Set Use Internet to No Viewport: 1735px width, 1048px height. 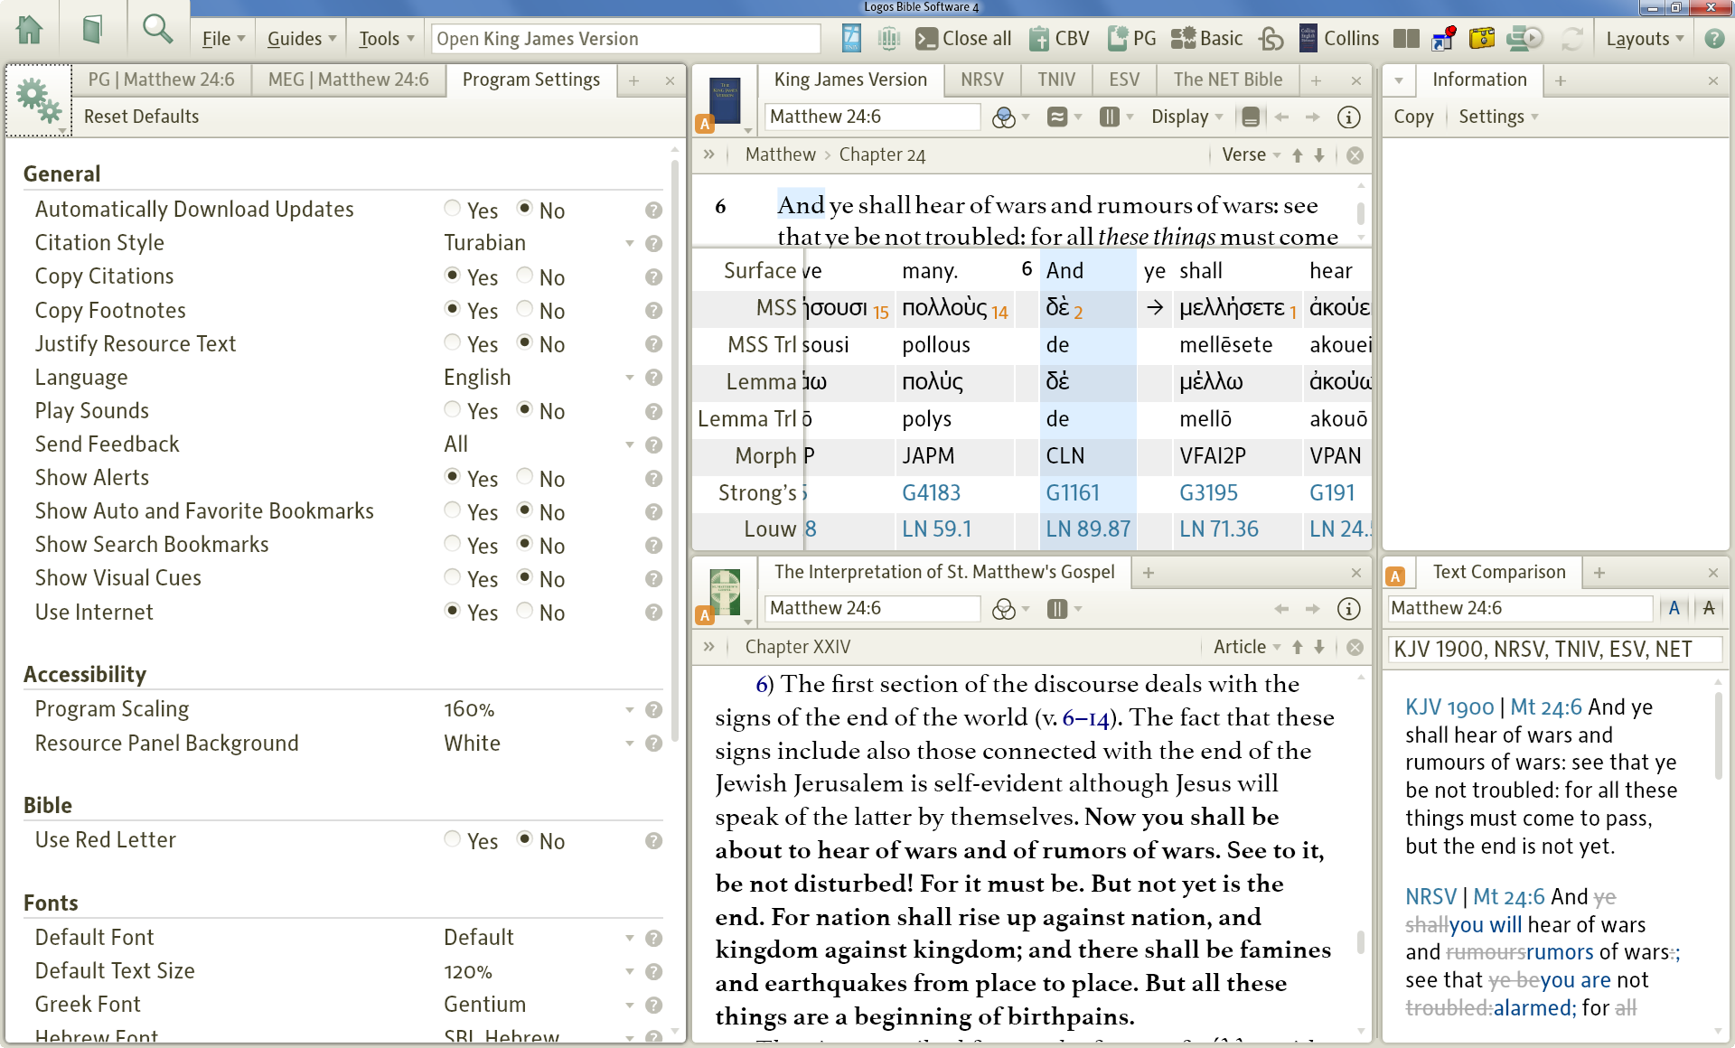524,610
